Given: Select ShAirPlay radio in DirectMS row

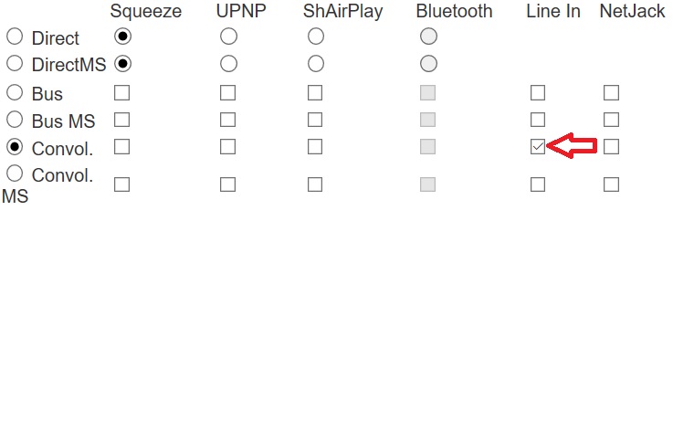Looking at the screenshot, I should tap(315, 64).
